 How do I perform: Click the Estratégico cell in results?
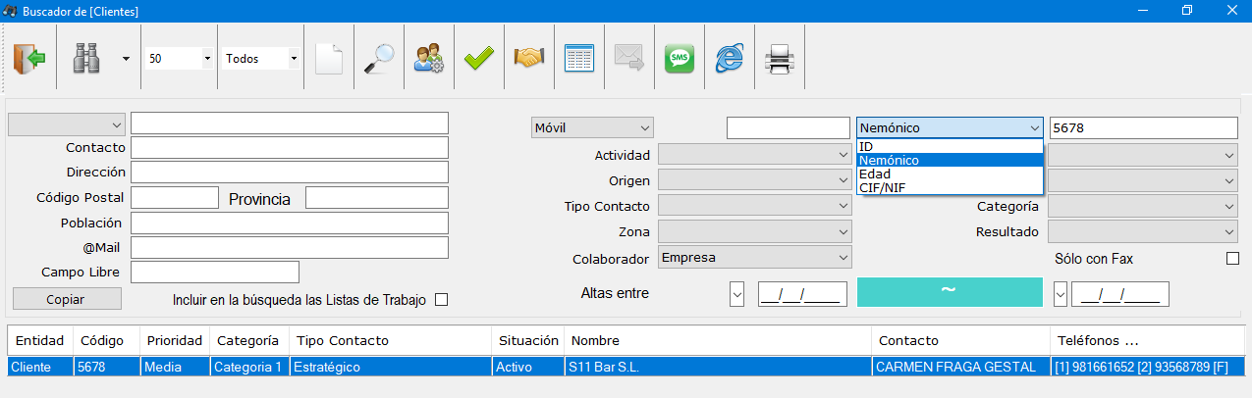(x=391, y=367)
